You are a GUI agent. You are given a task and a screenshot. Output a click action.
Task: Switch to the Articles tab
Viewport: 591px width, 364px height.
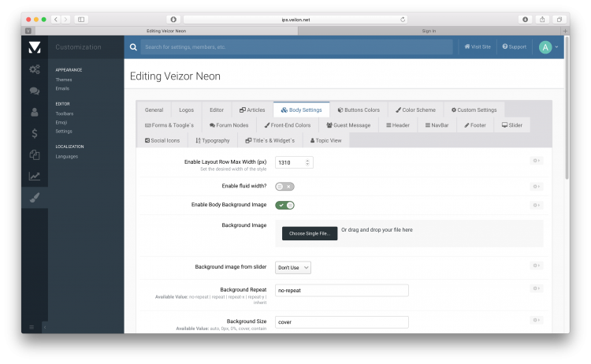click(x=252, y=110)
